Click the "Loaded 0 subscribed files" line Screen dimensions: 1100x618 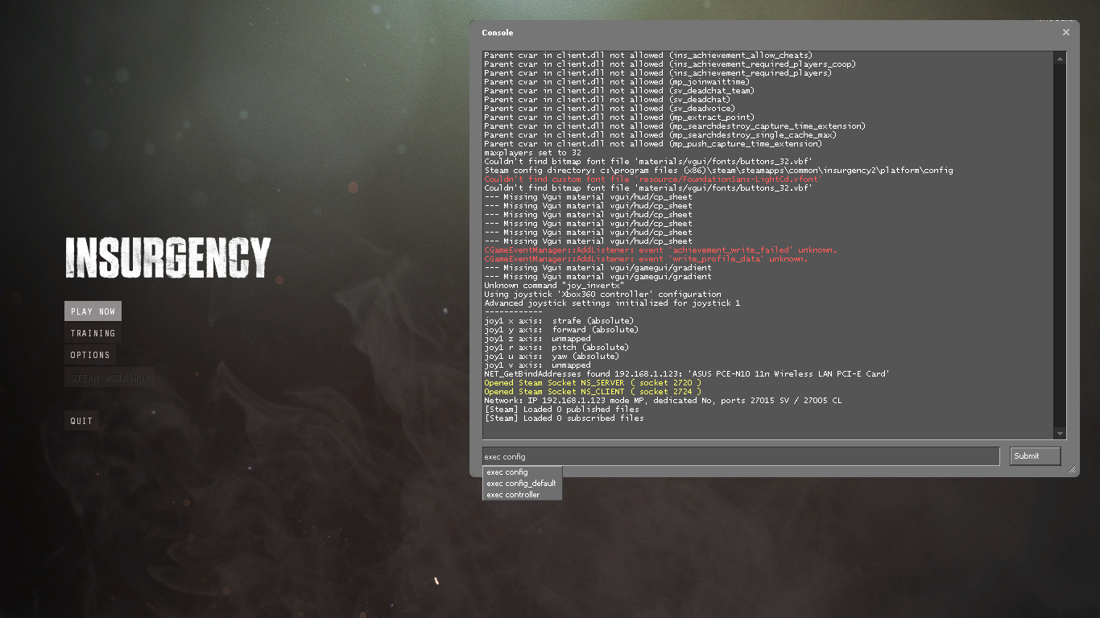click(564, 418)
